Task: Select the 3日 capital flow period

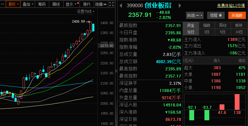Action: (x=207, y=32)
